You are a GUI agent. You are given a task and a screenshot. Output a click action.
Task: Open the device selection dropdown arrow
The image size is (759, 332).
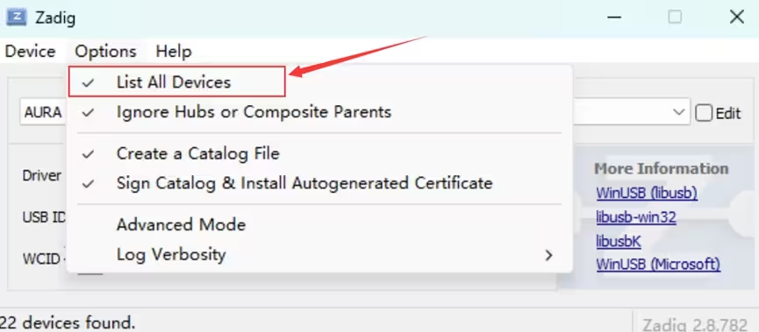tap(678, 112)
